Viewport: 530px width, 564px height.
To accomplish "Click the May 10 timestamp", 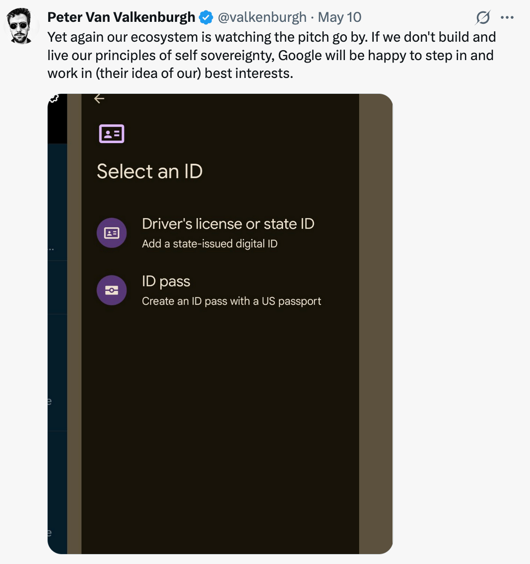I will (339, 17).
